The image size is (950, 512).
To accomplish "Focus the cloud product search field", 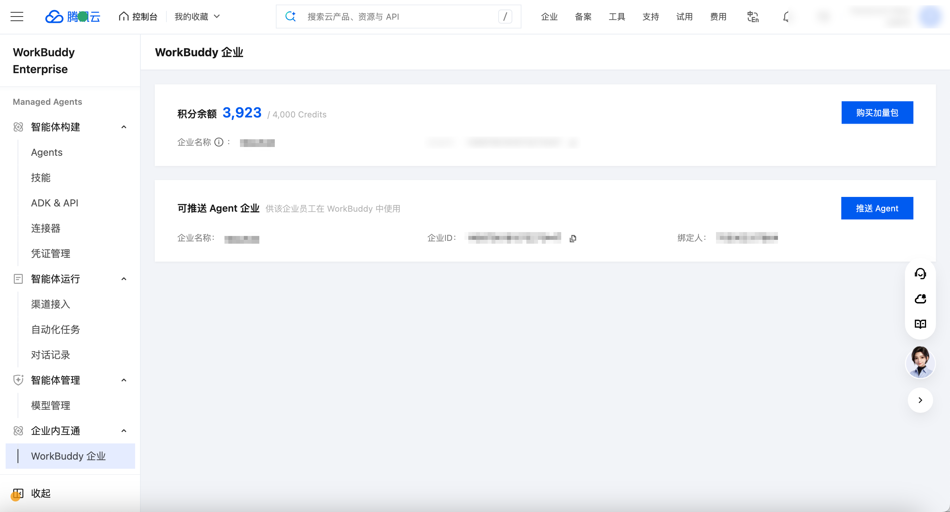I will pyautogui.click(x=398, y=17).
